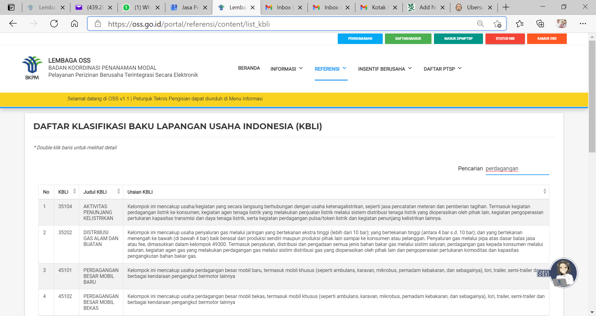Reload the current page
The width and height of the screenshot is (596, 316).
pos(54,24)
